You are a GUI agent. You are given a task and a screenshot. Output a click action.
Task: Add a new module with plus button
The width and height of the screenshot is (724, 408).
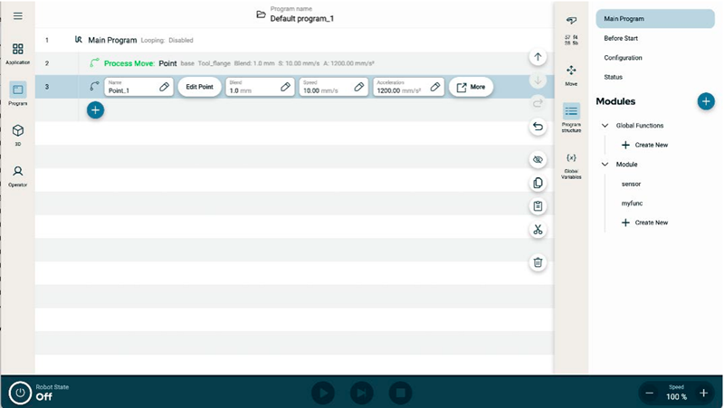(x=706, y=101)
